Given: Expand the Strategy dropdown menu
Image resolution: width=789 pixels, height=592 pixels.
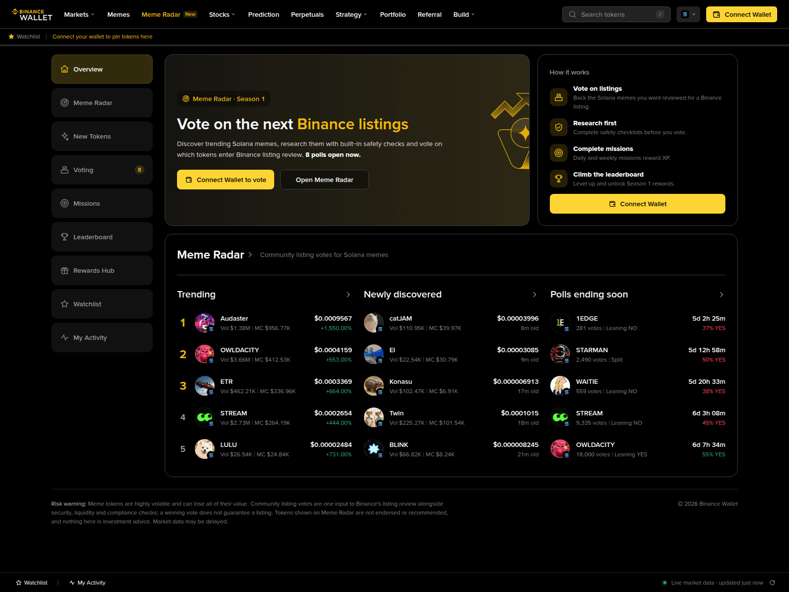Looking at the screenshot, I should point(351,14).
